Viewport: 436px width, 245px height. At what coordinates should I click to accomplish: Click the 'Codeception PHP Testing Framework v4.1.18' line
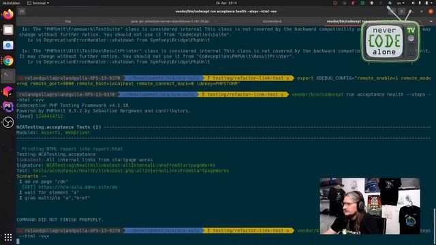pyautogui.click(x=72, y=105)
